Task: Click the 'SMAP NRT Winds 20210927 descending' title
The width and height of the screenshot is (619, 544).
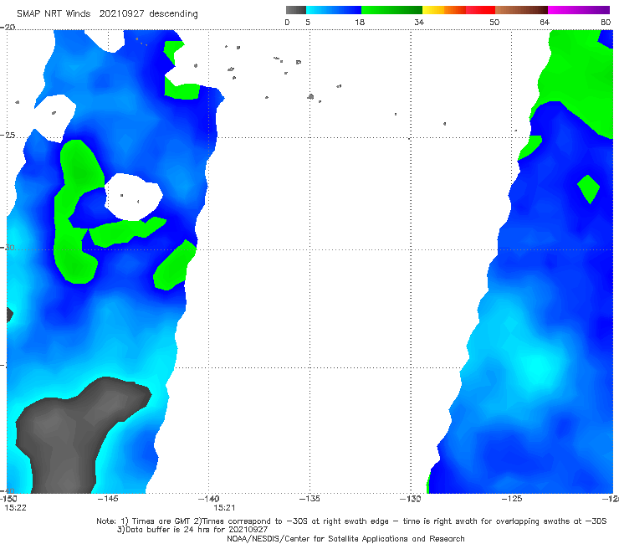Action: tap(107, 13)
